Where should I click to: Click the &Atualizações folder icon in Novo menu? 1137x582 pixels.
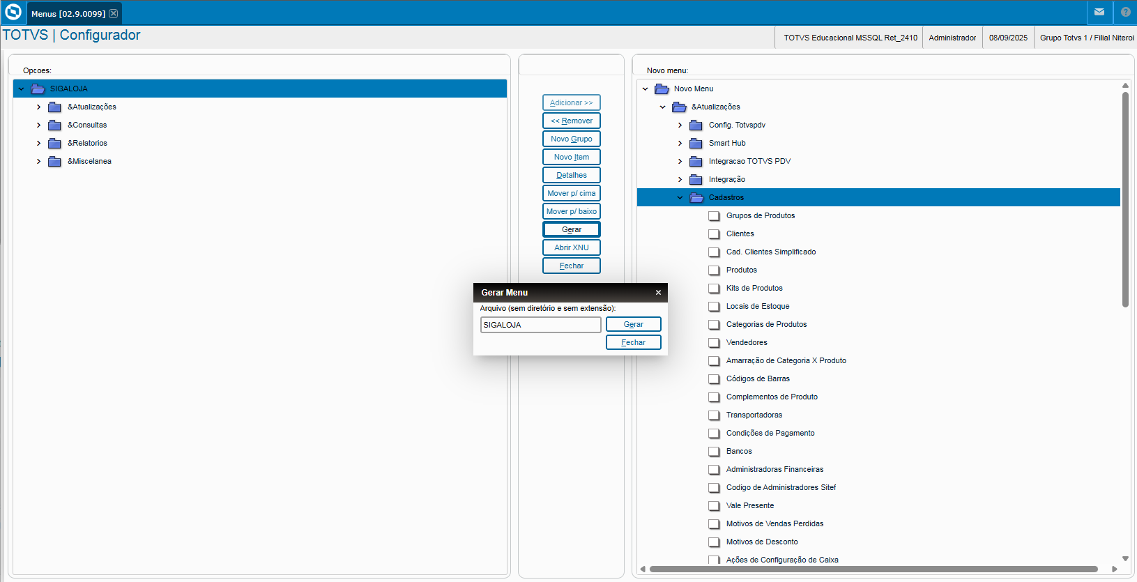pos(679,107)
